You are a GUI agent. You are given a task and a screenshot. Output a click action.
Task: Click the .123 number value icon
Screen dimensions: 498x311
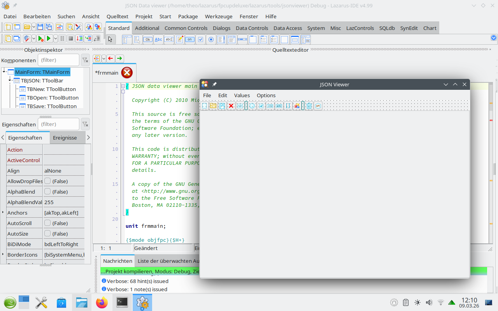[x=270, y=106]
